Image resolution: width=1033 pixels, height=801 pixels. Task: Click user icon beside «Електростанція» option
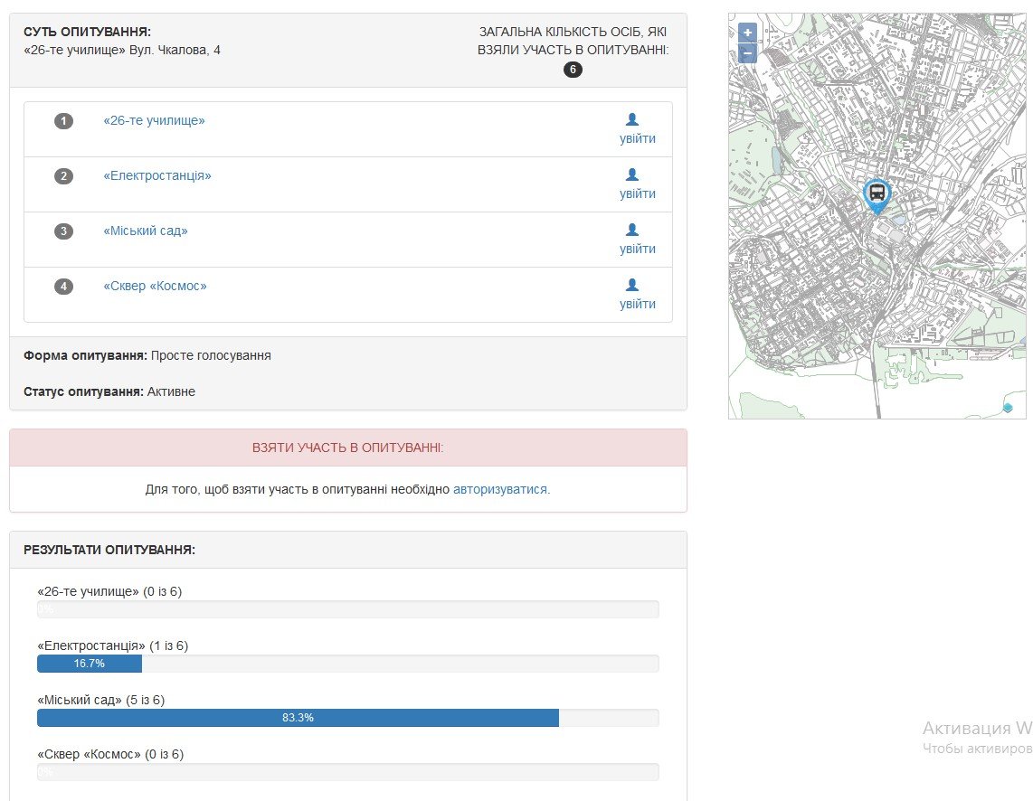pos(632,174)
